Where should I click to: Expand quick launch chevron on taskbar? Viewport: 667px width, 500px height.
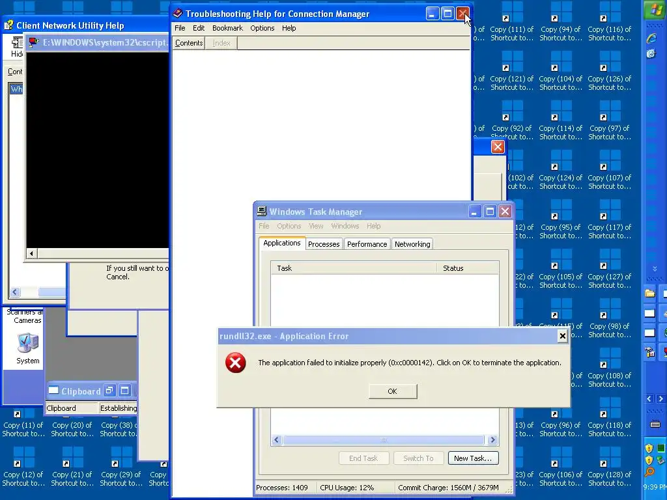[655, 269]
